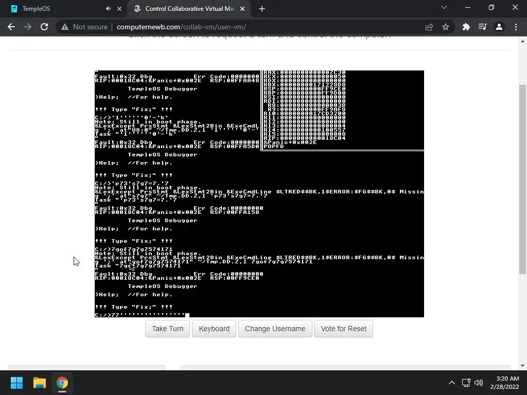Minimize the Chrome window
527x395 pixels.
pos(467,7)
